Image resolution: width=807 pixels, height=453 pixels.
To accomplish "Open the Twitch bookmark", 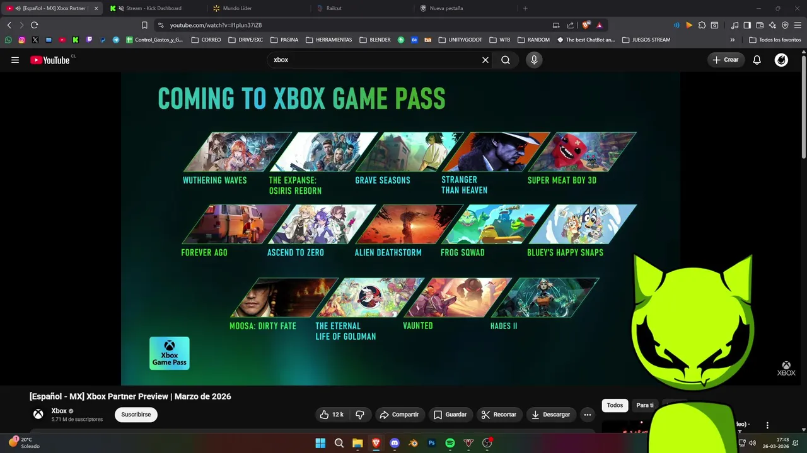I will point(89,40).
